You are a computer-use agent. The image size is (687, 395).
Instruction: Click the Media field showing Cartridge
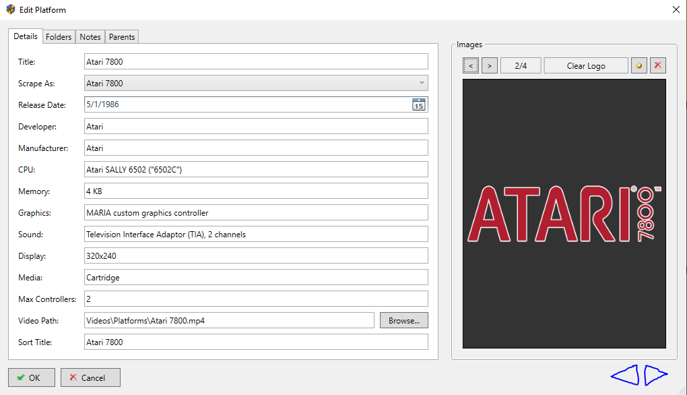point(256,277)
